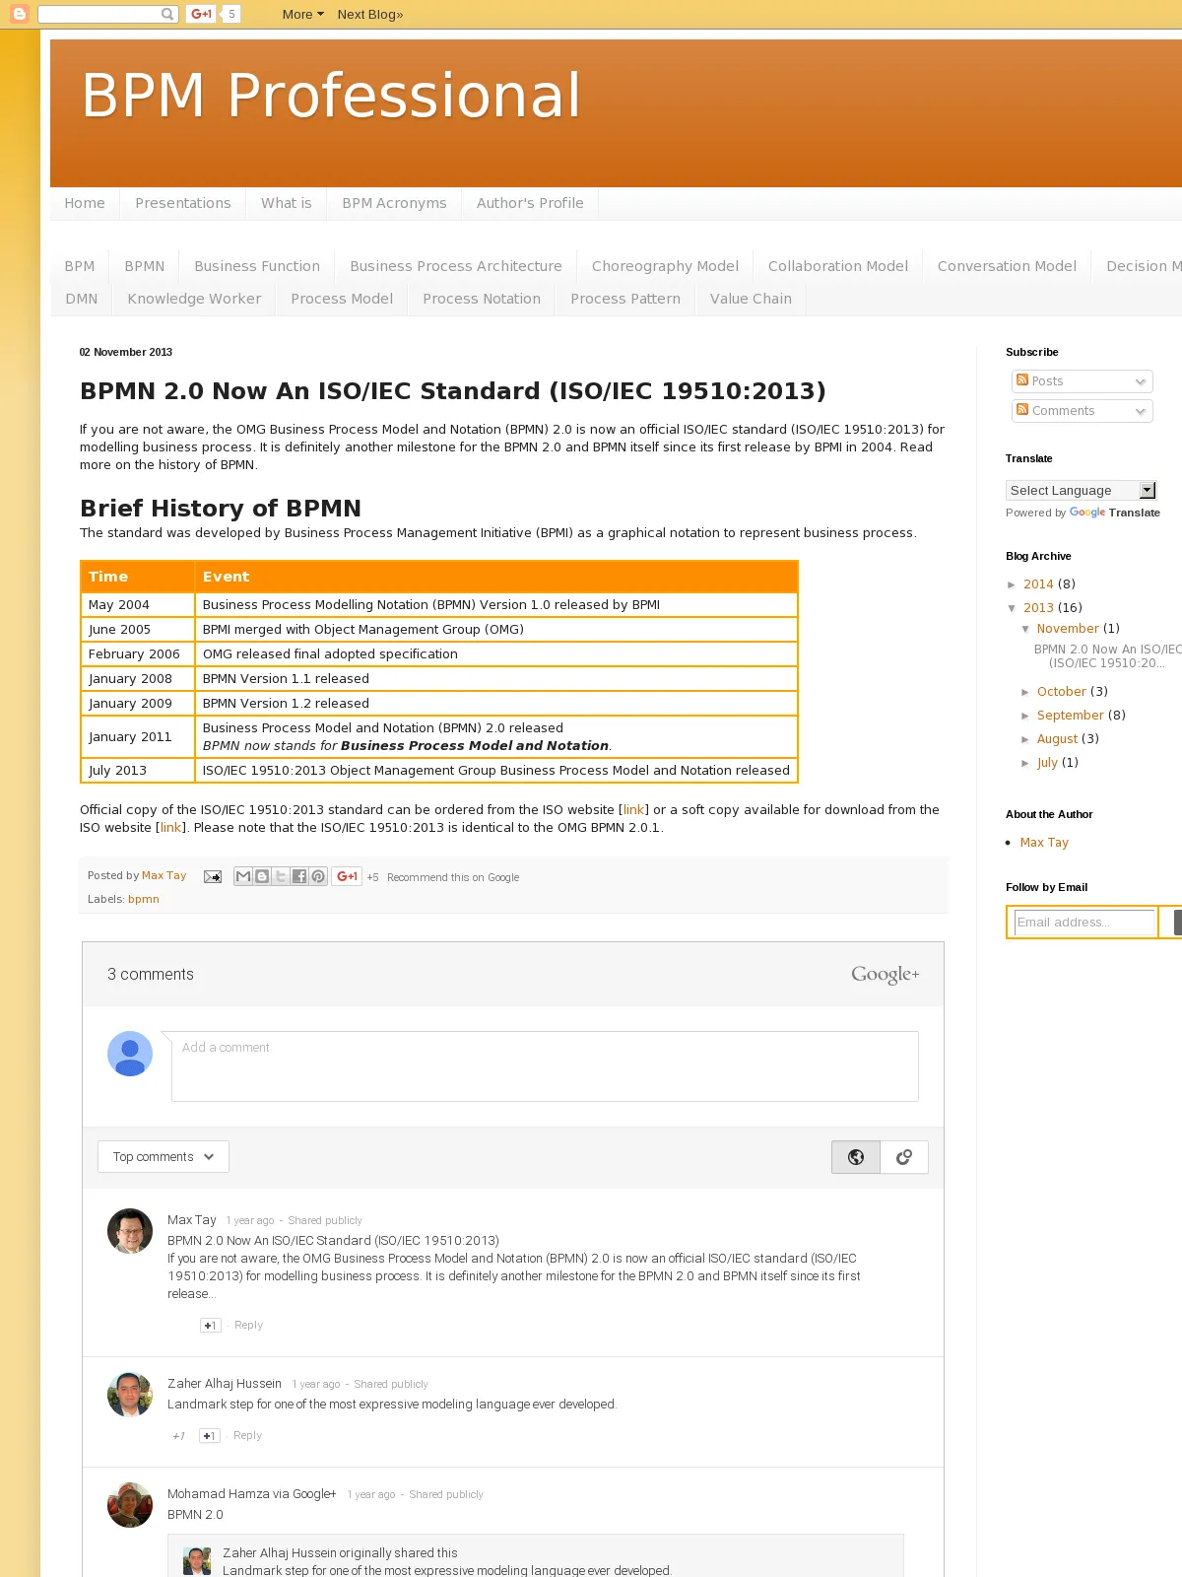Expand the October archive triangle
This screenshot has width=1182, height=1577.
coord(1025,692)
